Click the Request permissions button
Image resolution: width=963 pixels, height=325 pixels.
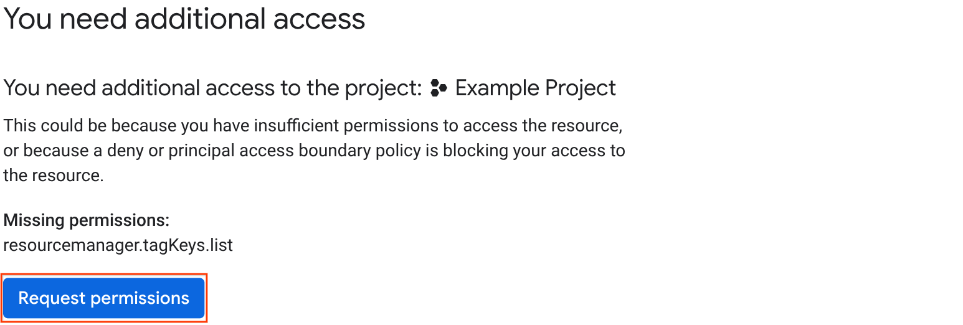point(104,298)
